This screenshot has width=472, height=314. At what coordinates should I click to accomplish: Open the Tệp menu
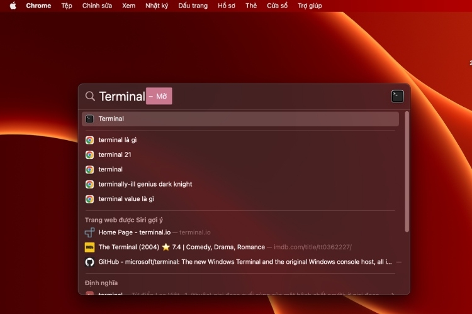click(x=67, y=6)
